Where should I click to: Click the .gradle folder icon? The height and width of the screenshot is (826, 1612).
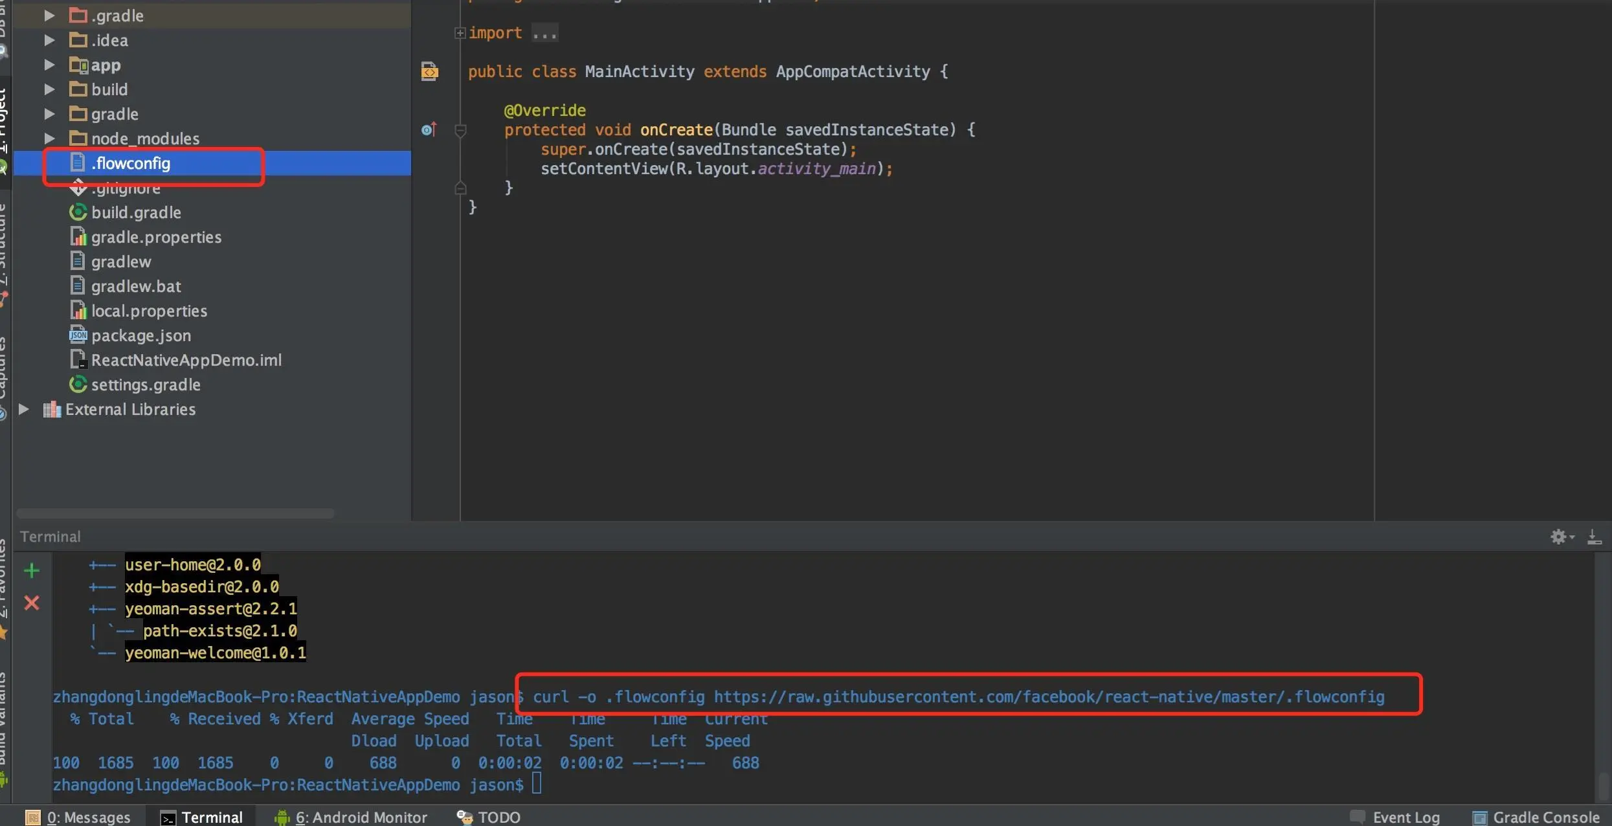[78, 16]
